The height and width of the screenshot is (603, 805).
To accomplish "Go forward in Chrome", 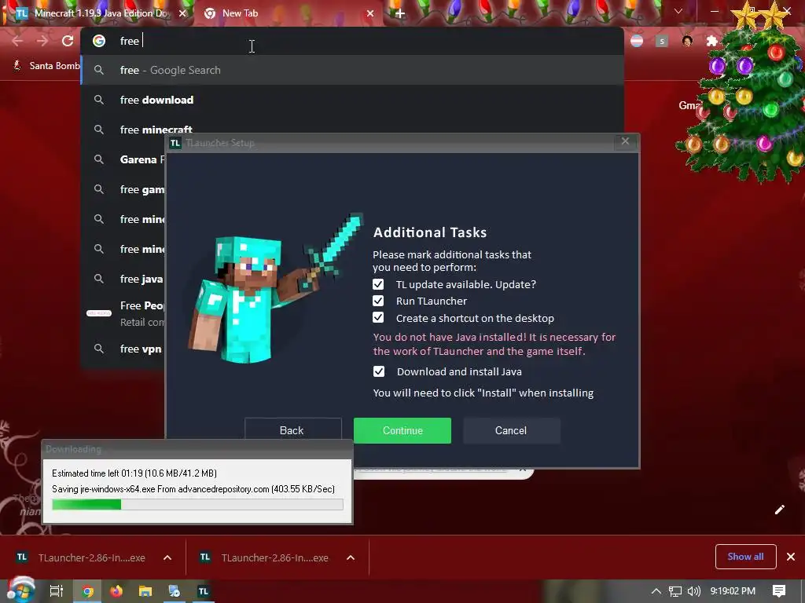I will click(42, 41).
